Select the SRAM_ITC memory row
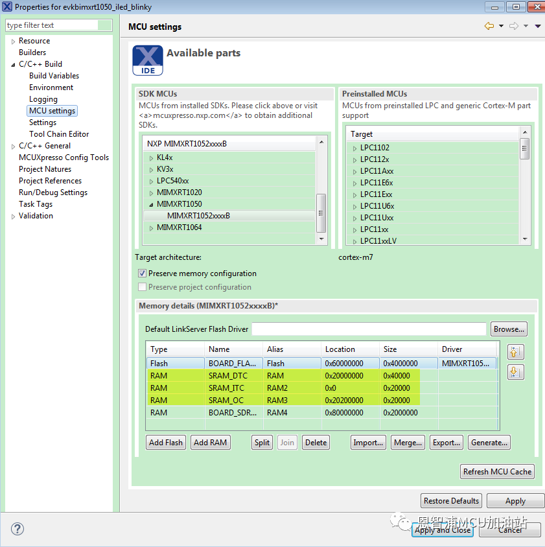This screenshot has width=545, height=547. tap(321, 388)
